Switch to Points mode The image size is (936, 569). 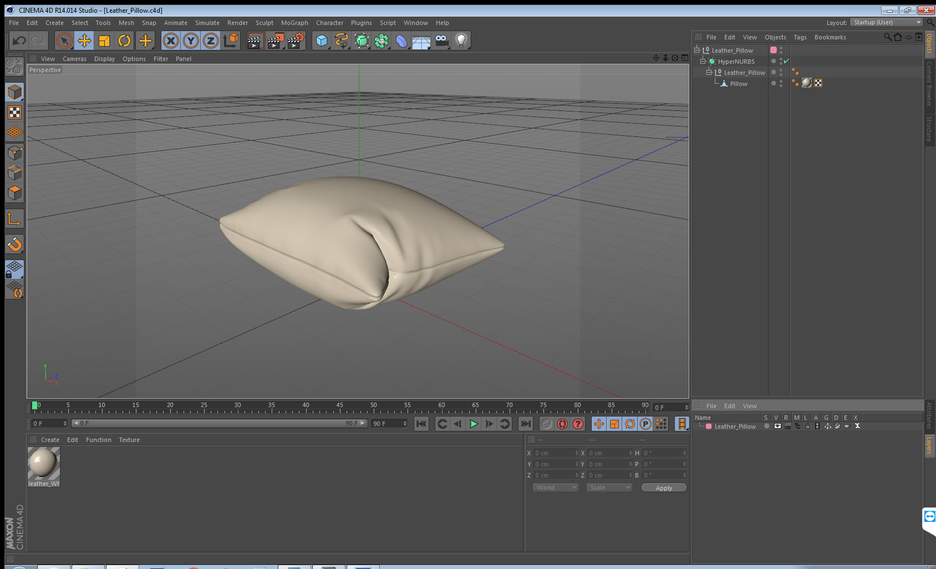click(x=14, y=153)
